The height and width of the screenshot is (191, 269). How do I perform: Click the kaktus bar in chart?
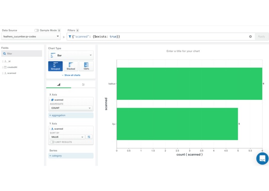[x=189, y=84]
